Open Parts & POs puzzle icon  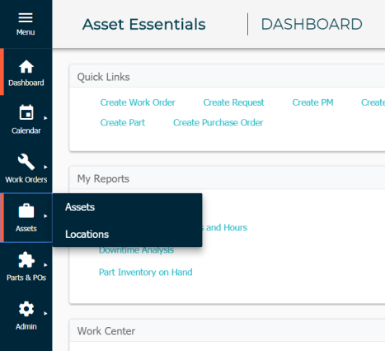[x=26, y=259]
